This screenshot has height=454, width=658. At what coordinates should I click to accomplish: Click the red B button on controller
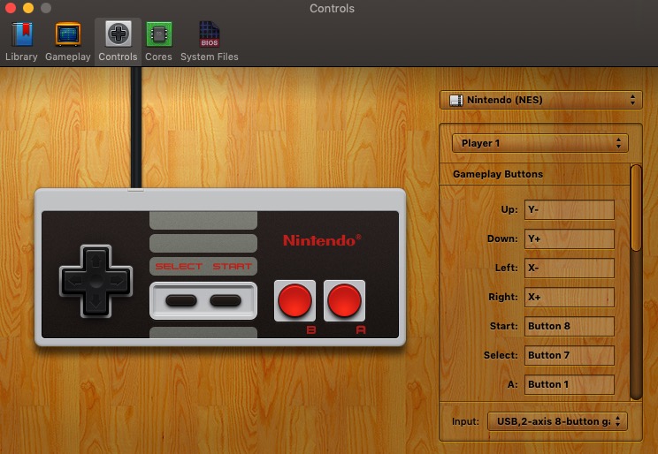[295, 300]
